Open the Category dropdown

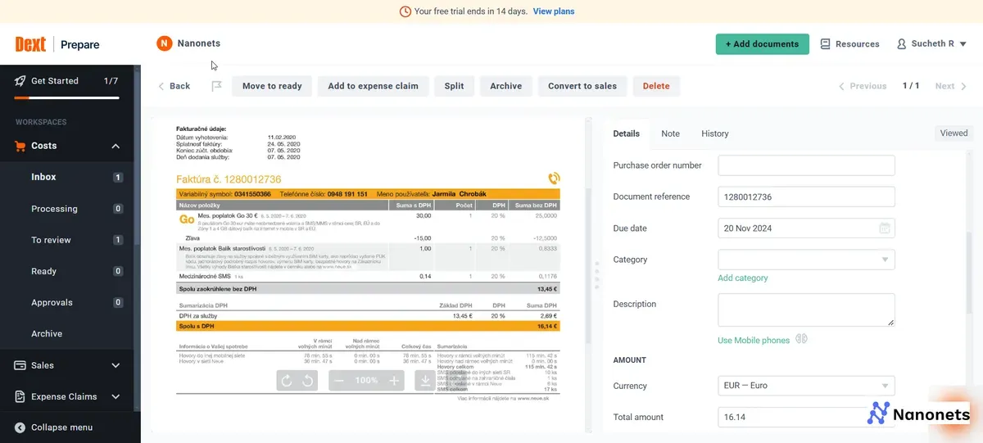pyautogui.click(x=806, y=260)
